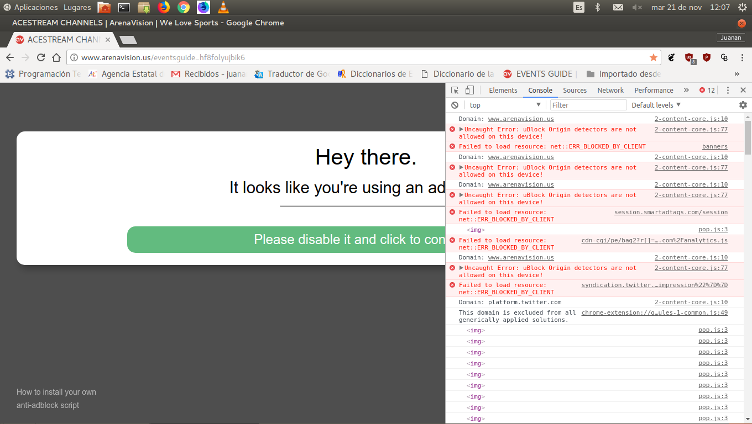Switch to the Network tab
Viewport: 752px width, 424px height.
(x=610, y=90)
